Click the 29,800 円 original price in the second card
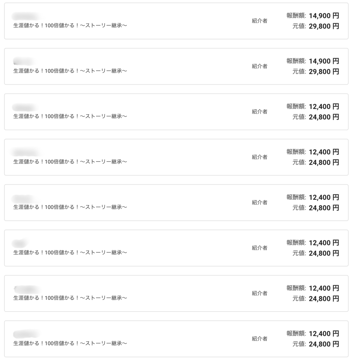This screenshot has width=354, height=362. pos(324,72)
